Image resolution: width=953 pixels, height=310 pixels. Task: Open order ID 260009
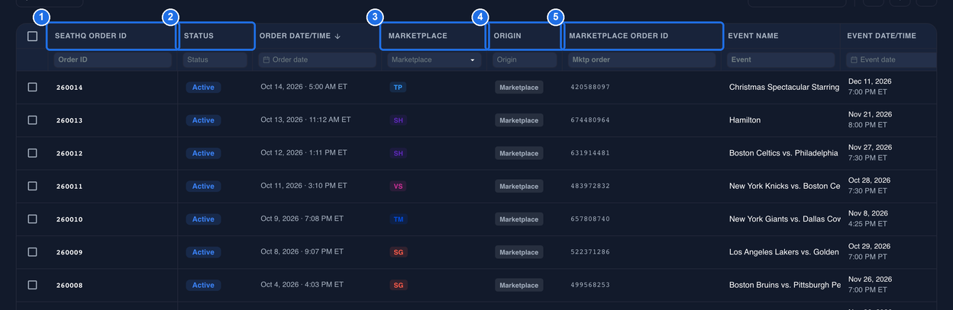coord(69,252)
